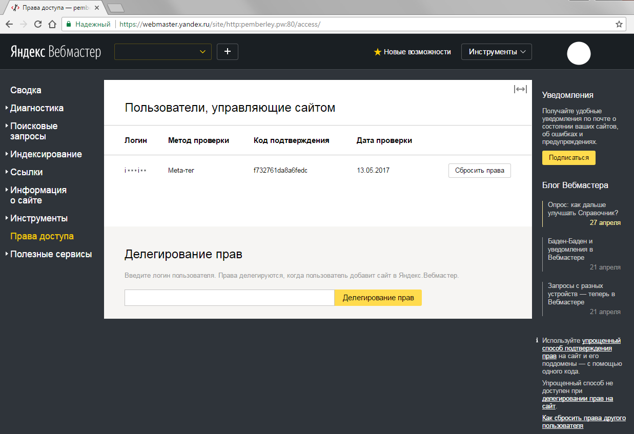Open делегировании прав на сайт link

578,402
